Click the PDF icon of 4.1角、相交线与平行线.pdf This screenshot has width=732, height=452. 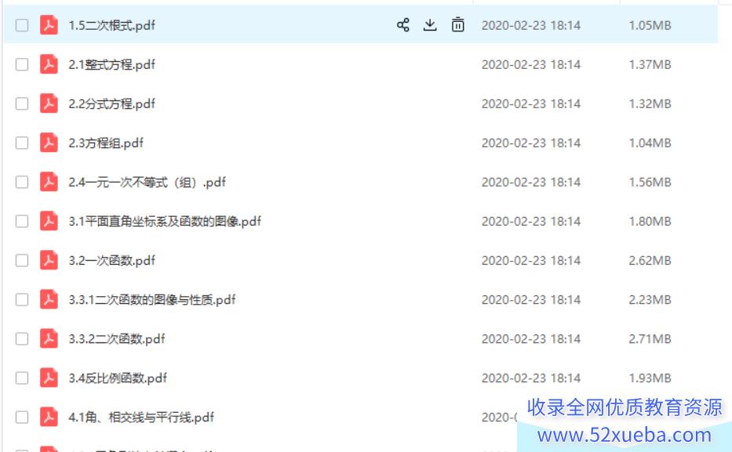pyautogui.click(x=49, y=417)
